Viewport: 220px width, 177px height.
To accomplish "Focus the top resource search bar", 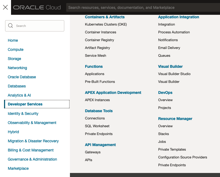I will (x=143, y=8).
